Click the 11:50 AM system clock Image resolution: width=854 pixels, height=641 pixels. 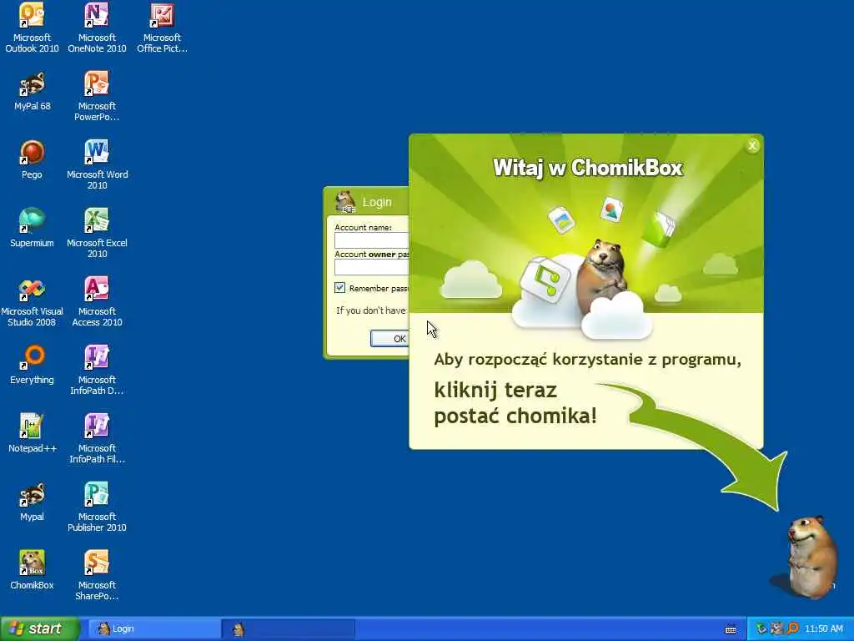(823, 629)
